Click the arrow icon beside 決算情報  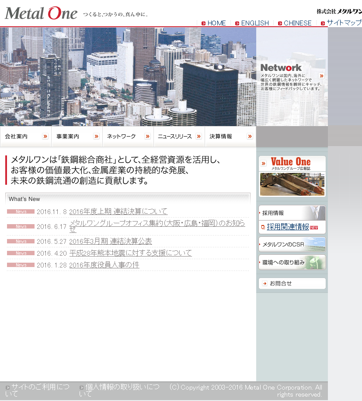(x=250, y=137)
